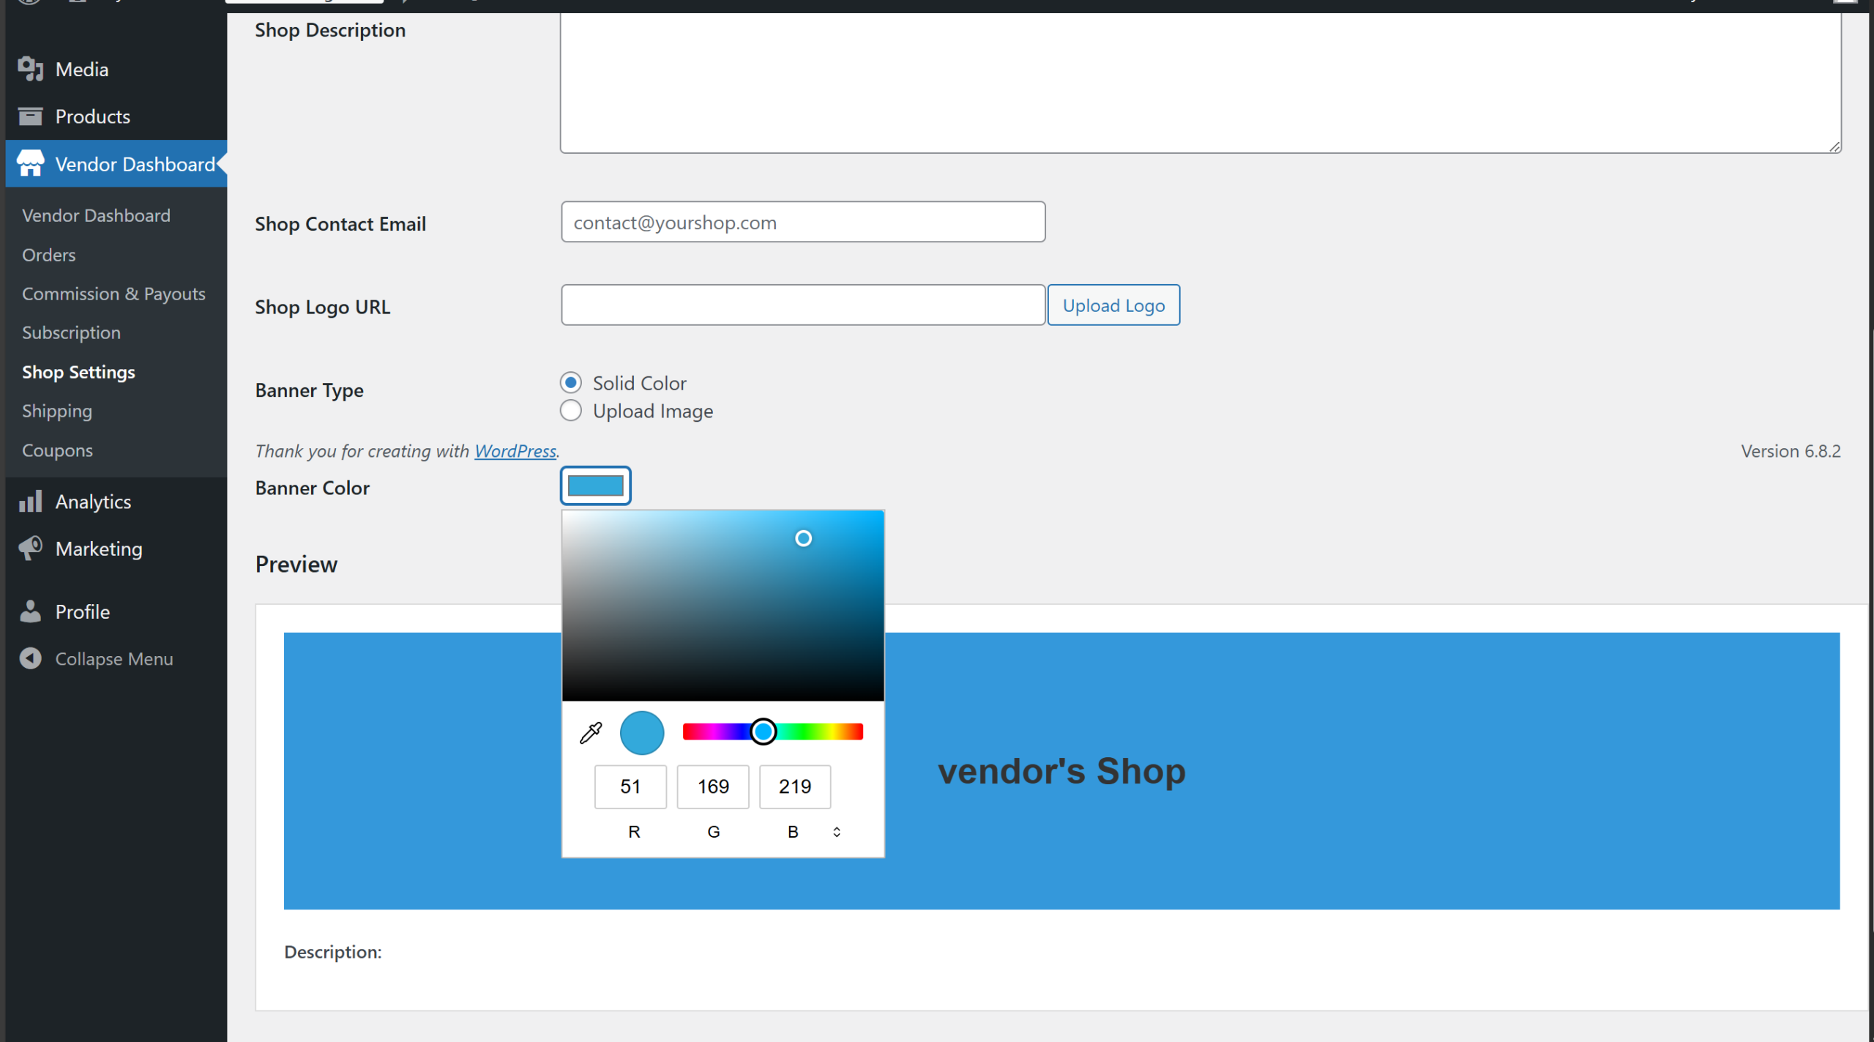Open Subscription submenu page
This screenshot has width=1874, height=1042.
coord(71,332)
